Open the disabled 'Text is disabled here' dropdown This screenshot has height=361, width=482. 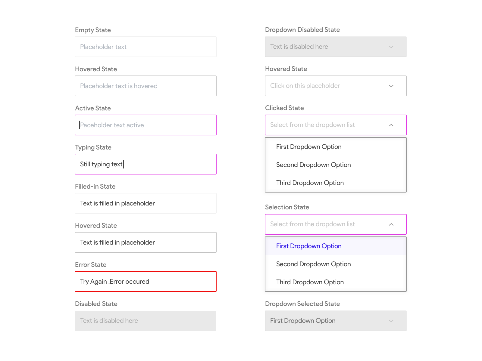click(335, 47)
